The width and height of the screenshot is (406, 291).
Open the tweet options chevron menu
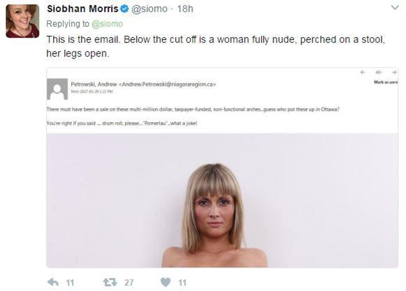pyautogui.click(x=394, y=8)
